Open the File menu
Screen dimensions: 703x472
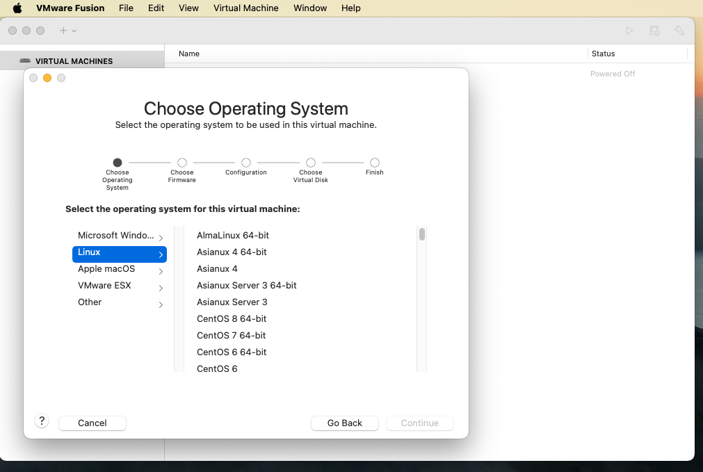126,8
